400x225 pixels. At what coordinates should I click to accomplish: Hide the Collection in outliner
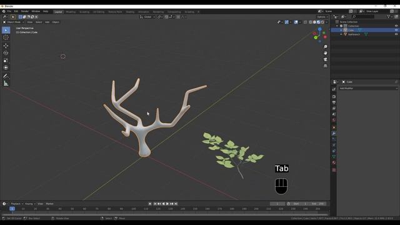pos(396,26)
